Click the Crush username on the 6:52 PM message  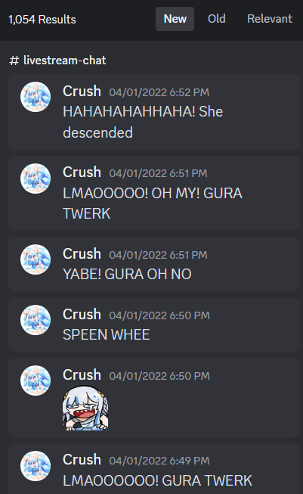pyautogui.click(x=82, y=92)
